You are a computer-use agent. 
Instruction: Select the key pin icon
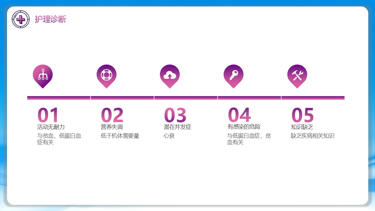click(x=233, y=76)
